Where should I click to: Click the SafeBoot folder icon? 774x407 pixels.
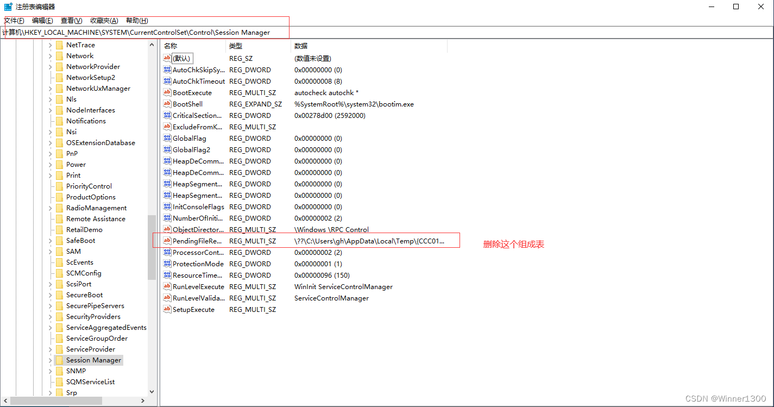(x=60, y=241)
